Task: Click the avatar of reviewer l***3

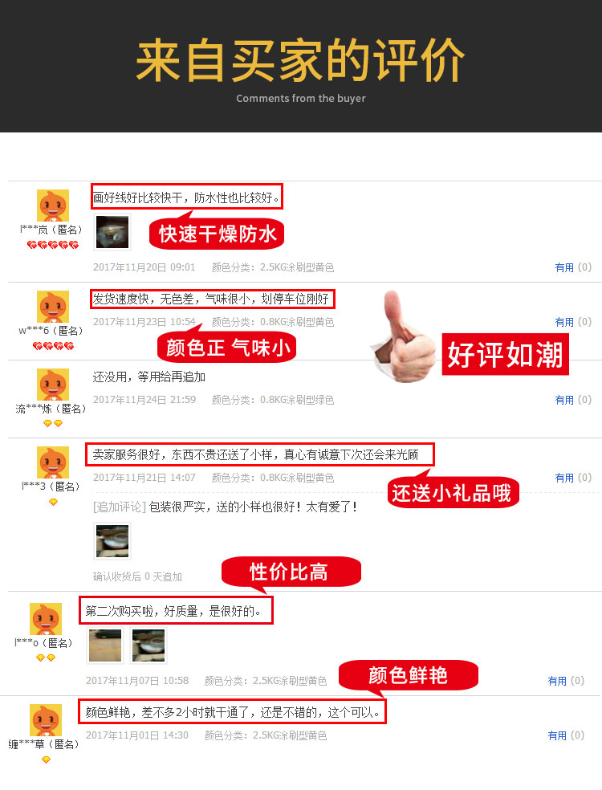Action: (53, 462)
